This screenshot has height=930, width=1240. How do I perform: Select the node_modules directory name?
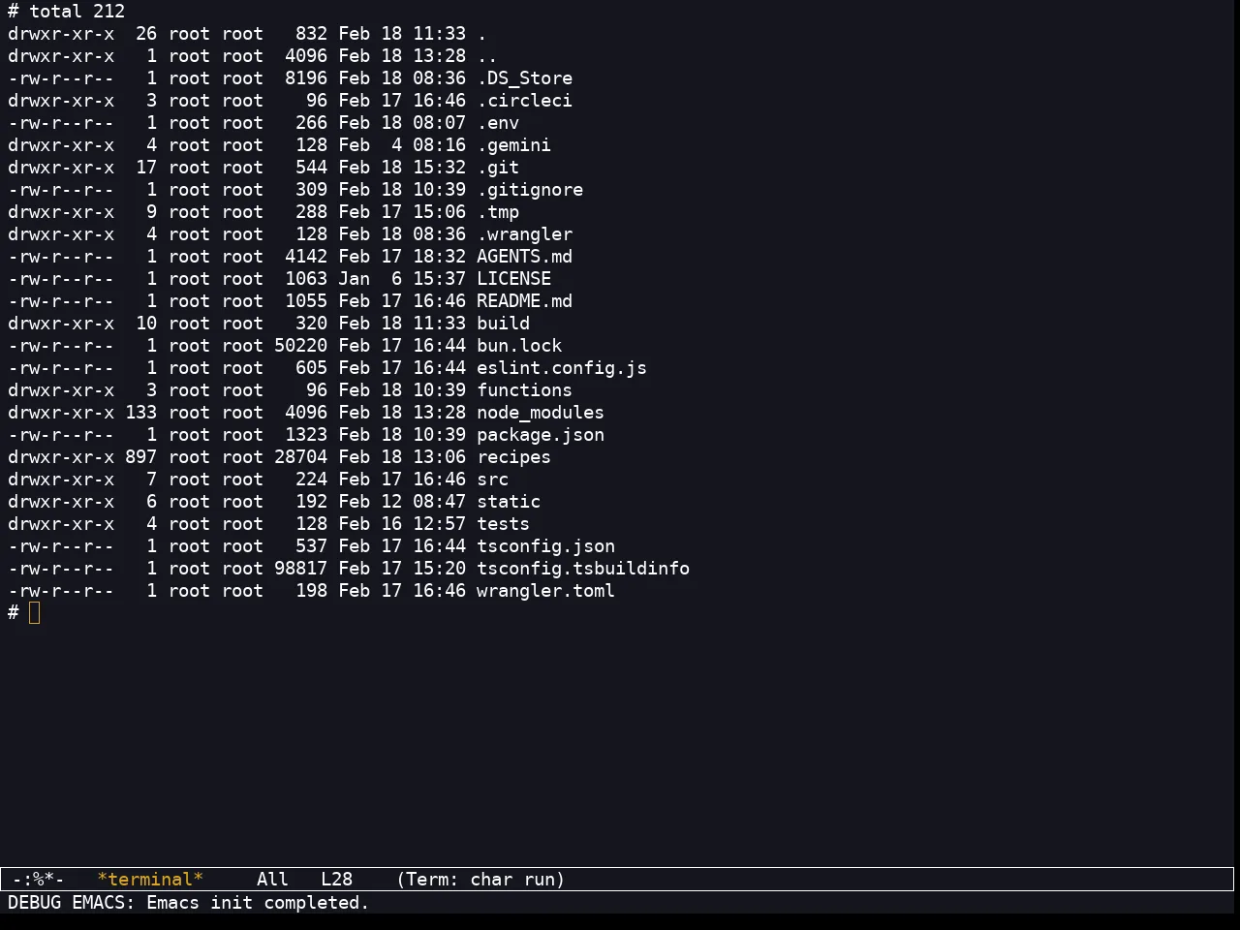tap(541, 413)
